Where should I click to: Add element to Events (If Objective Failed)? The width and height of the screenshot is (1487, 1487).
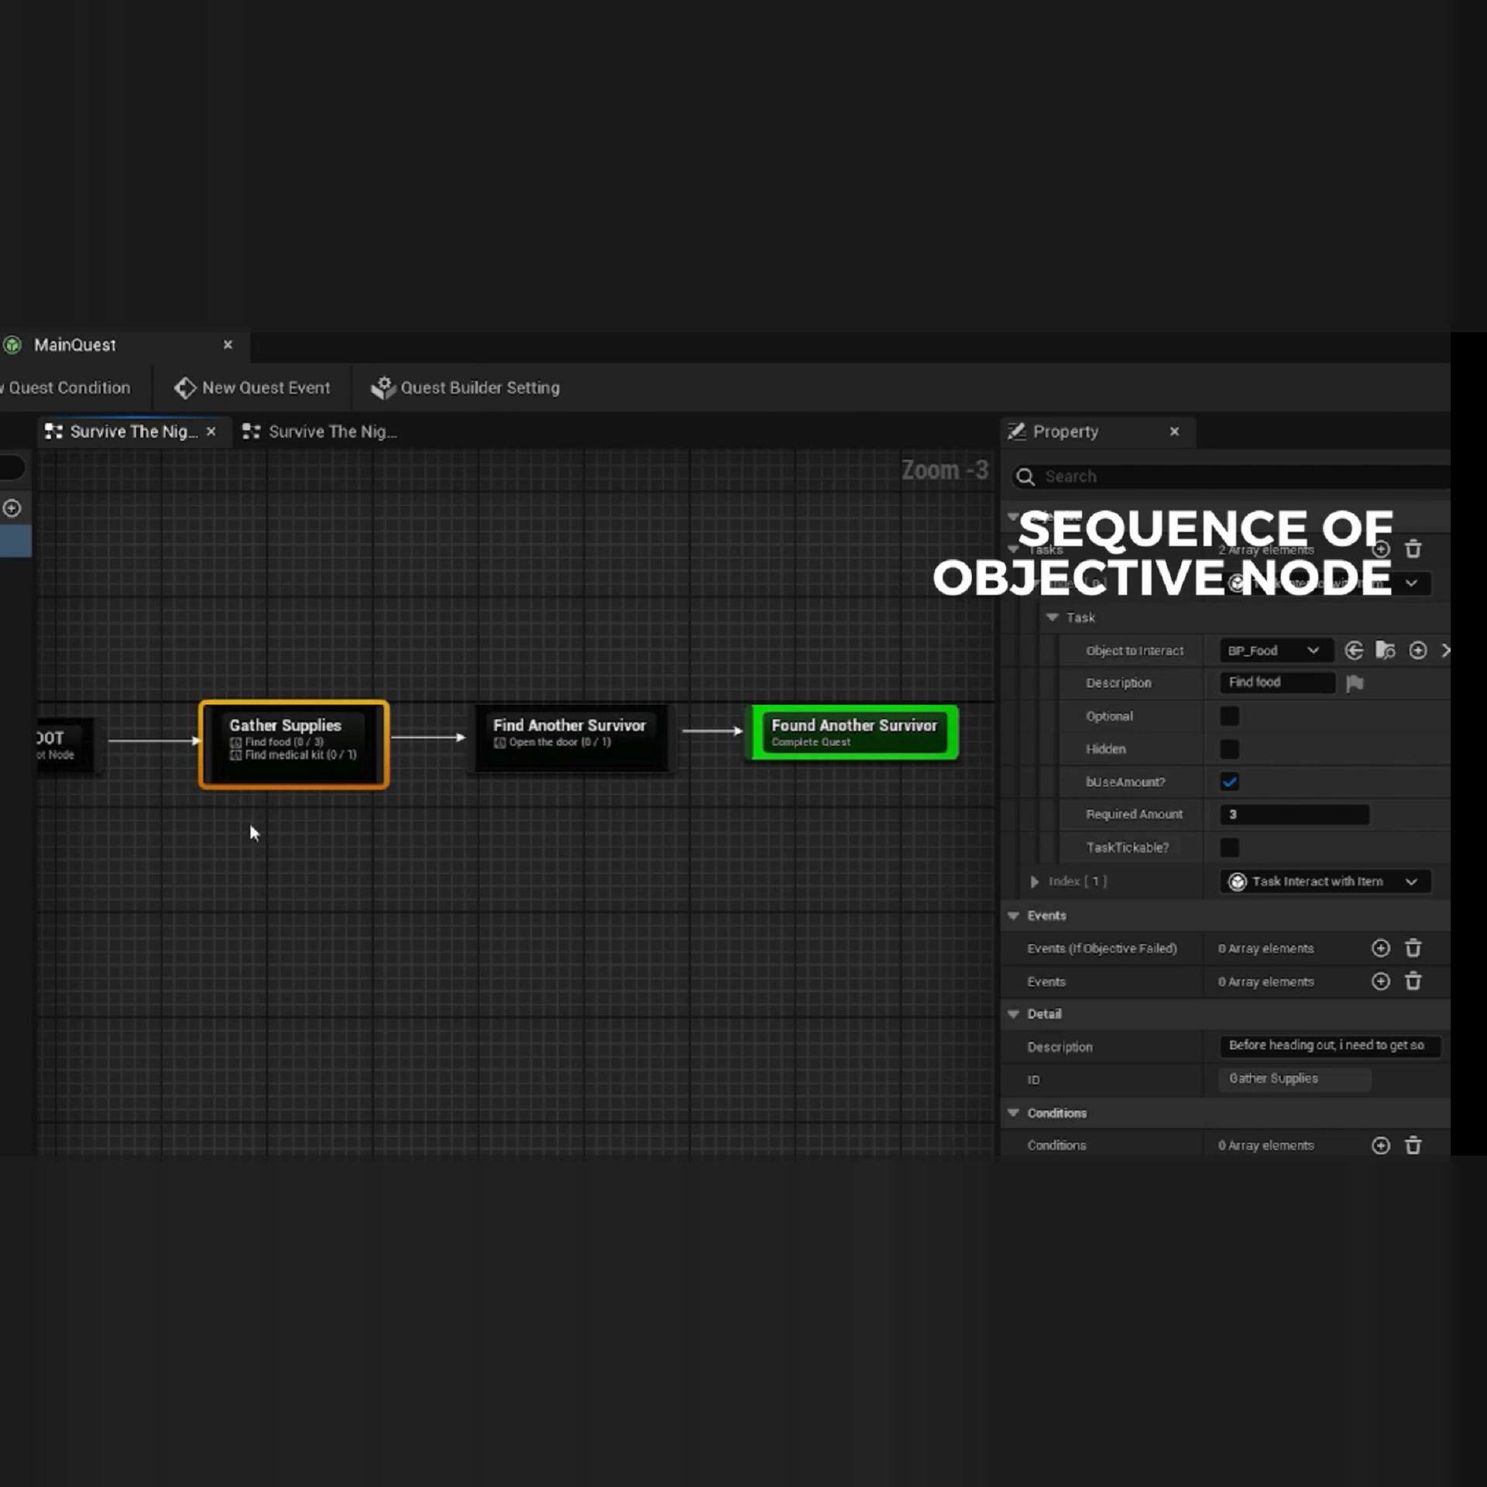(1380, 948)
